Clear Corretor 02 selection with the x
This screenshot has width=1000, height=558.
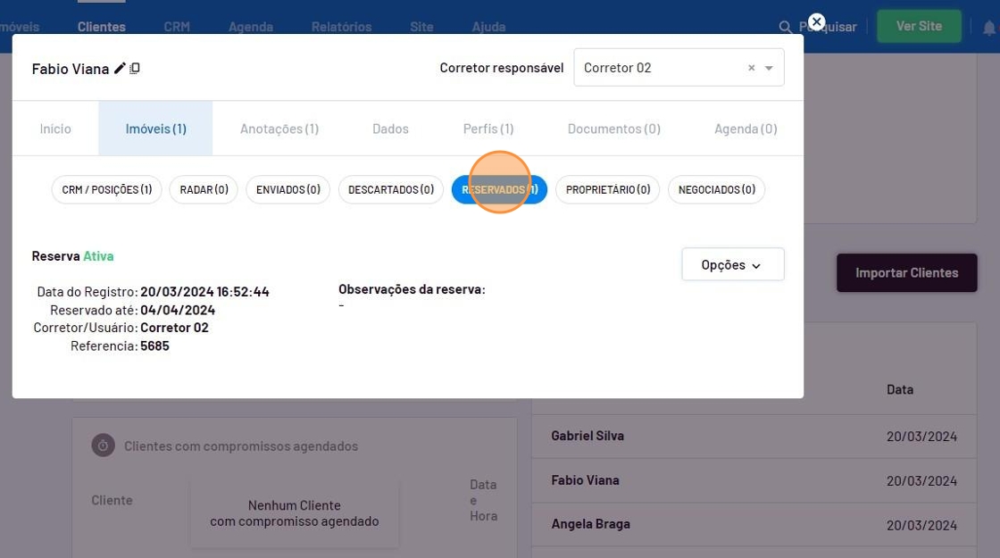click(751, 68)
